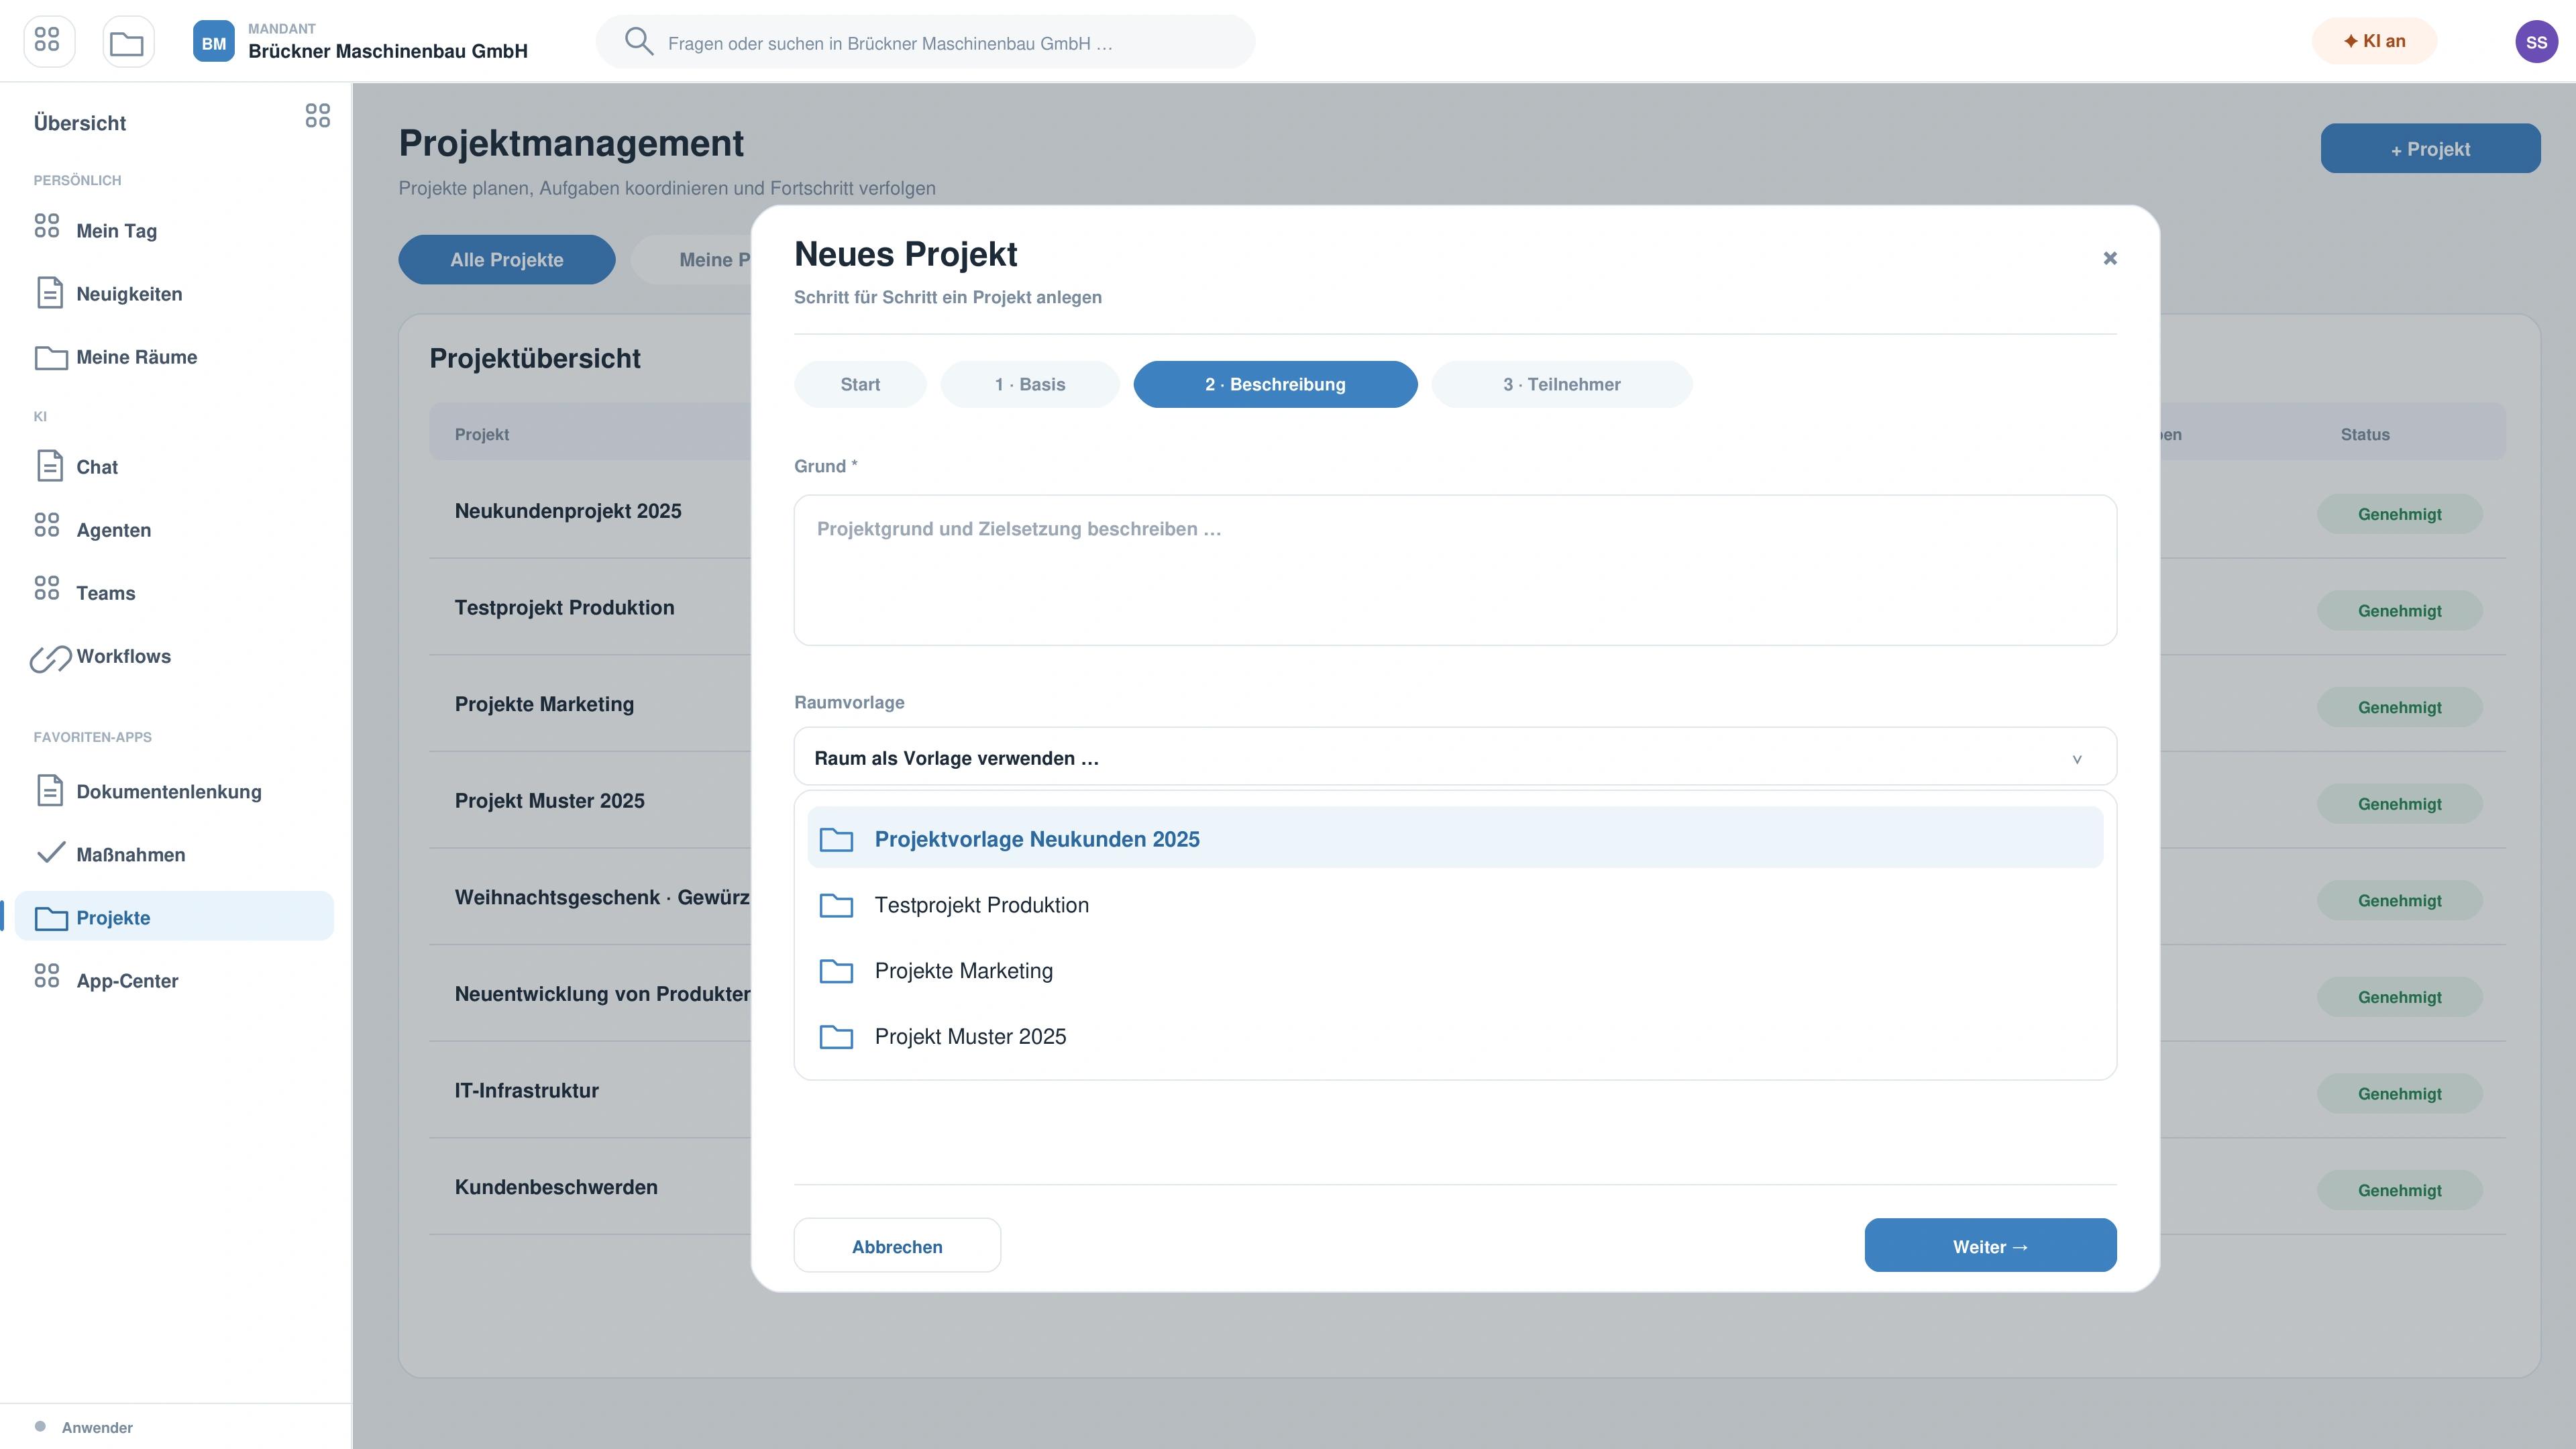The width and height of the screenshot is (2576, 1449).
Task: Open Teams in sidebar
Action: pos(174,593)
